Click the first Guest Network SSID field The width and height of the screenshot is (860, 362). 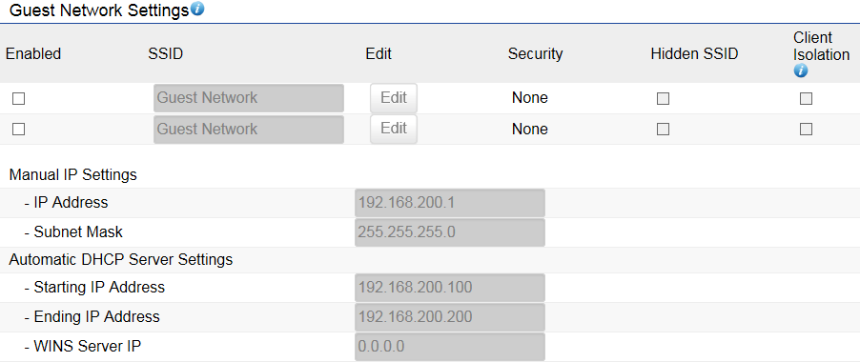coord(249,98)
